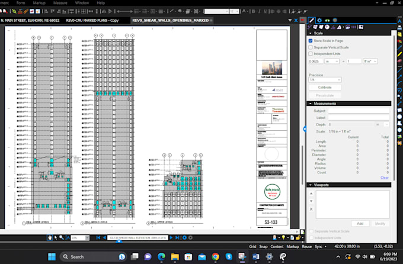Select the Diameter measurement circle tool
This screenshot has height=264, width=403.
(327, 27)
